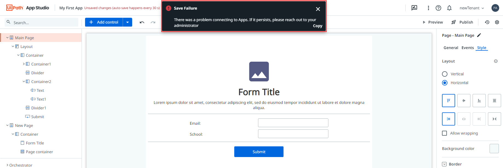503x168 pixels.
Task: Select Form Title in the tree
Action: click(x=35, y=143)
